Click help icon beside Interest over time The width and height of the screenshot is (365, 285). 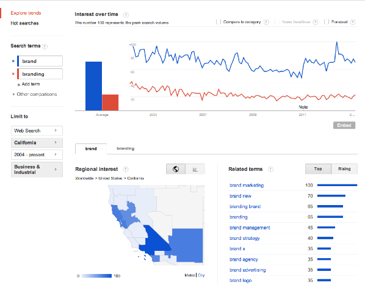point(126,15)
